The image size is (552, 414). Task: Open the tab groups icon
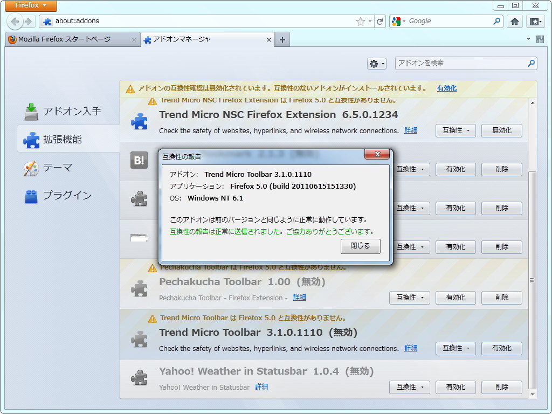(x=540, y=39)
